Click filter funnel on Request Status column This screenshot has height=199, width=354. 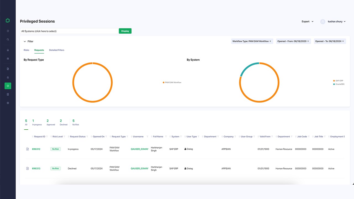pos(87,137)
